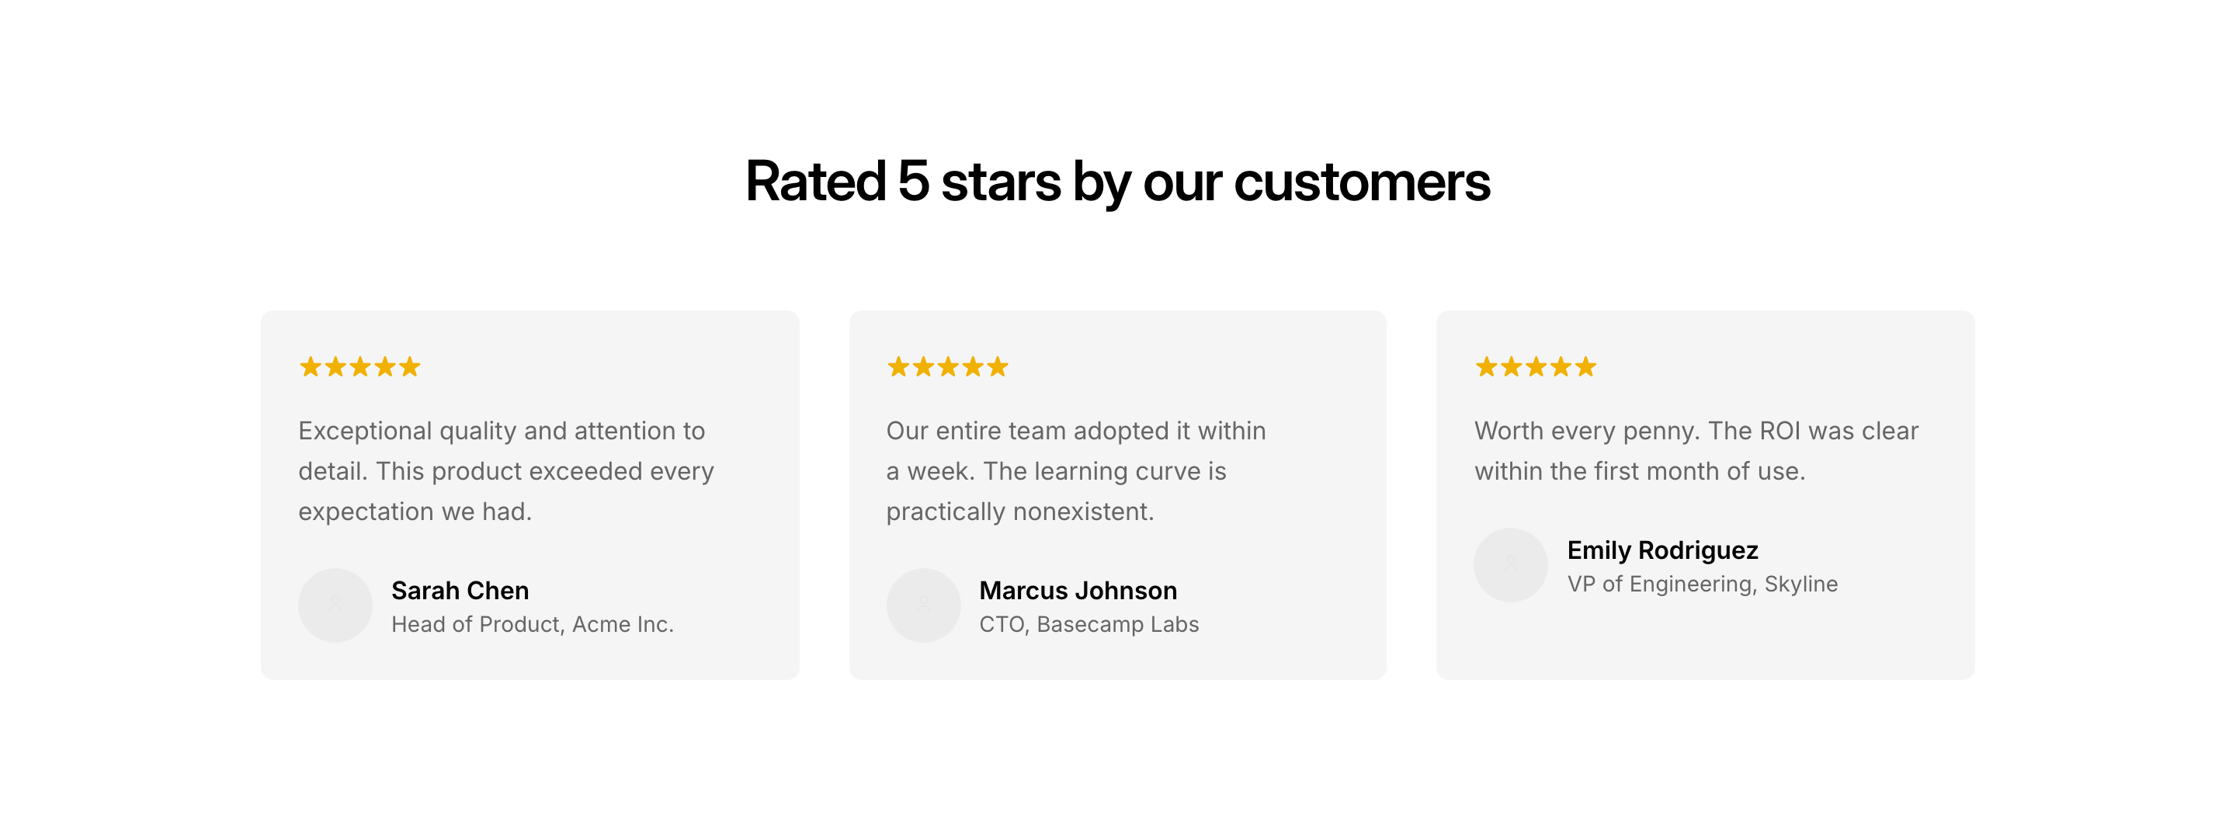Select the Marcus Johnson name
This screenshot has width=2236, height=829.
(x=1077, y=590)
